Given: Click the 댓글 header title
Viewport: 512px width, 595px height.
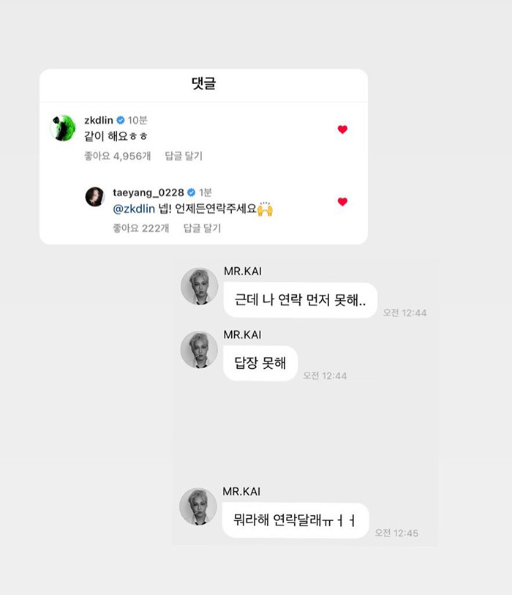Looking at the screenshot, I should (203, 83).
